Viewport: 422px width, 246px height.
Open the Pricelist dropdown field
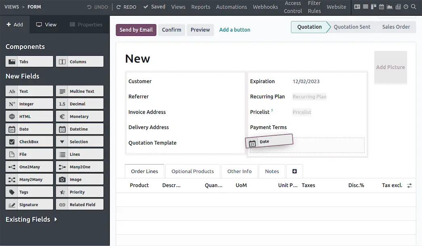click(x=302, y=112)
